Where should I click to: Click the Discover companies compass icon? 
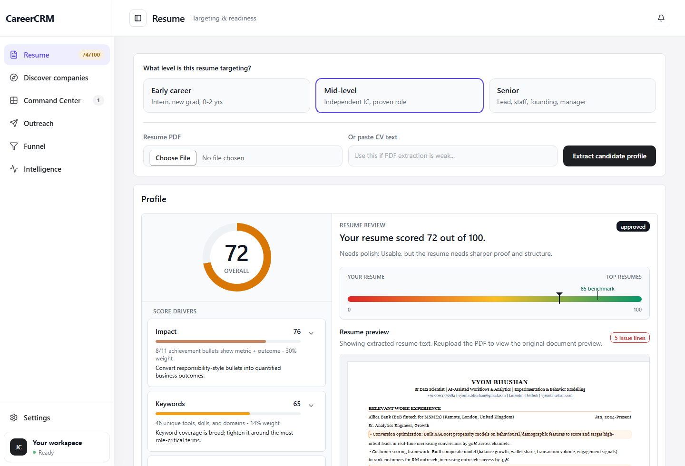click(x=14, y=78)
